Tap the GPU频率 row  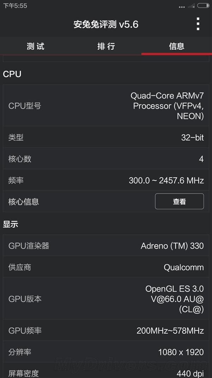point(106,331)
